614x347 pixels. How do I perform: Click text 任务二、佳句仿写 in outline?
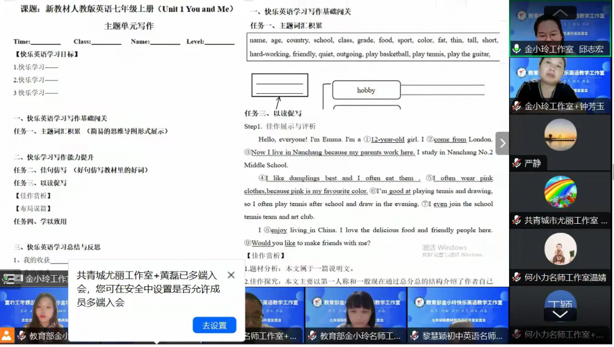click(41, 170)
